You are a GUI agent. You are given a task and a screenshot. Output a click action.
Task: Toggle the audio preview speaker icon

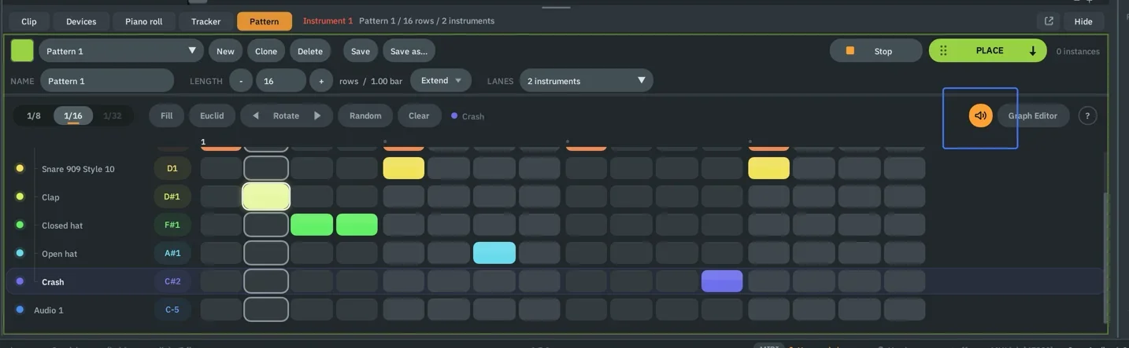[x=980, y=115]
